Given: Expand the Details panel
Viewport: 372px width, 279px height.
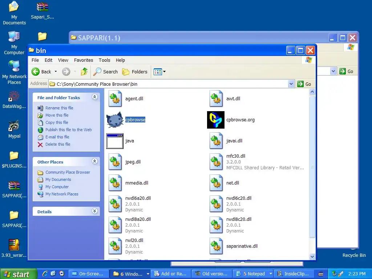Looking at the screenshot, I should [x=95, y=211].
